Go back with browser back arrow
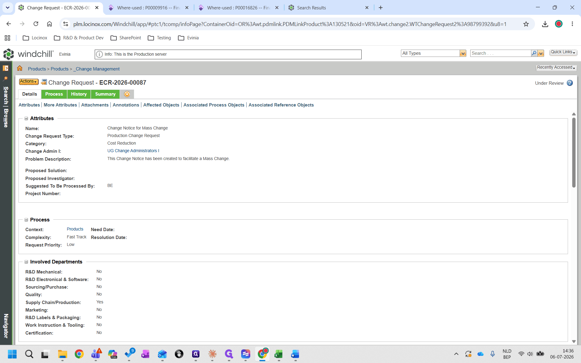 [8, 24]
